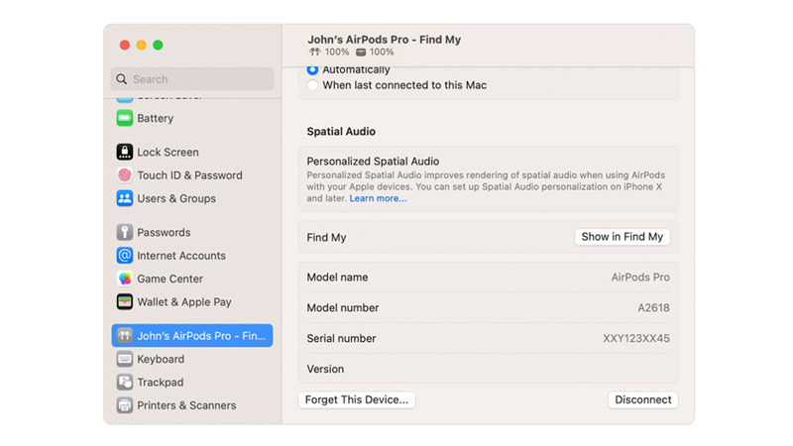Click the Lock Screen icon
Viewport: 793px width, 446px height.
pos(125,152)
